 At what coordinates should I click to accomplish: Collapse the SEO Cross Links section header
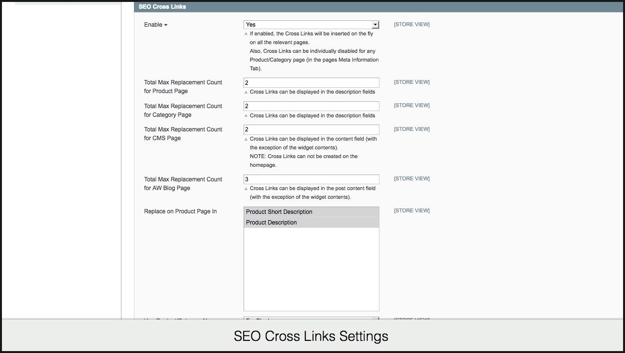pyautogui.click(x=162, y=7)
